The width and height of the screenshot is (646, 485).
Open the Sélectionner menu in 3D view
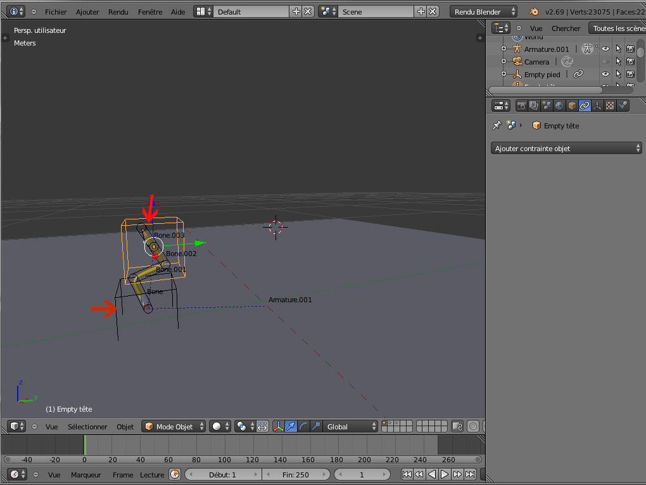click(x=87, y=427)
